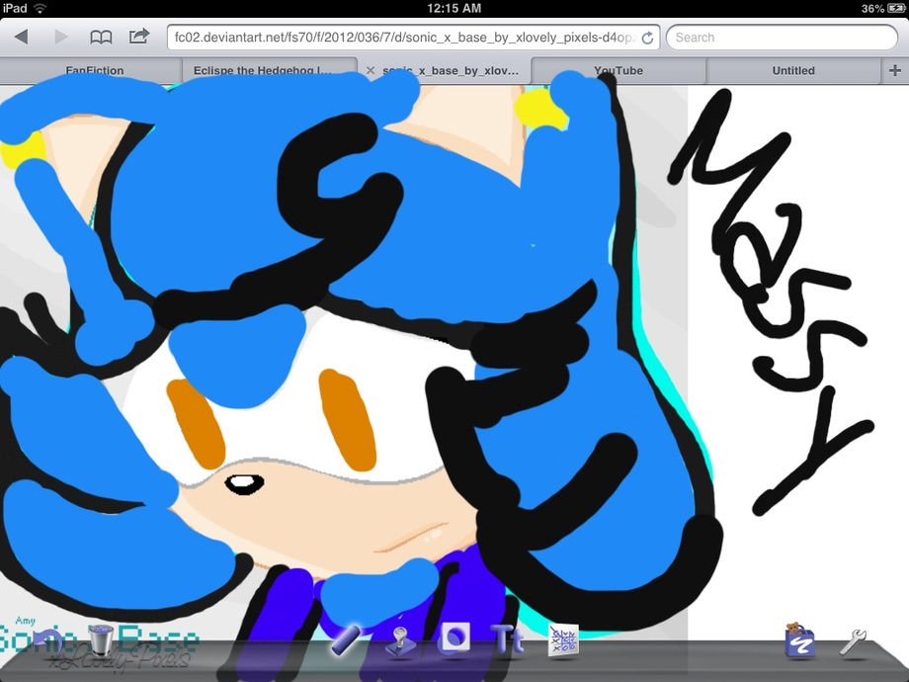Go back with browser back arrow
The image size is (909, 682).
click(x=22, y=38)
